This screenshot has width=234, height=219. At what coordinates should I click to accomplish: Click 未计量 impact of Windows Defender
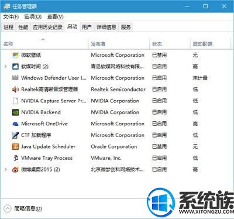pos(200,78)
